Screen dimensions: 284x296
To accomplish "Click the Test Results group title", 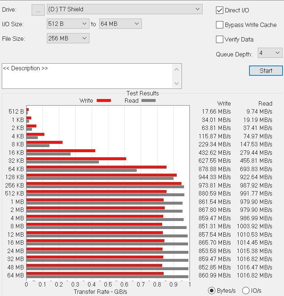I will click(143, 93).
